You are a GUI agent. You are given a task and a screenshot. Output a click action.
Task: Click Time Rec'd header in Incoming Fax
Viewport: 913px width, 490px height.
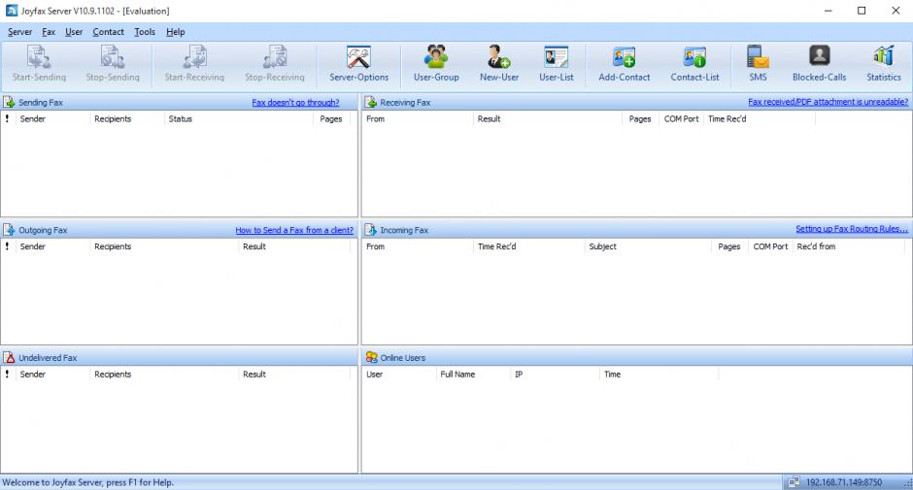(x=528, y=246)
